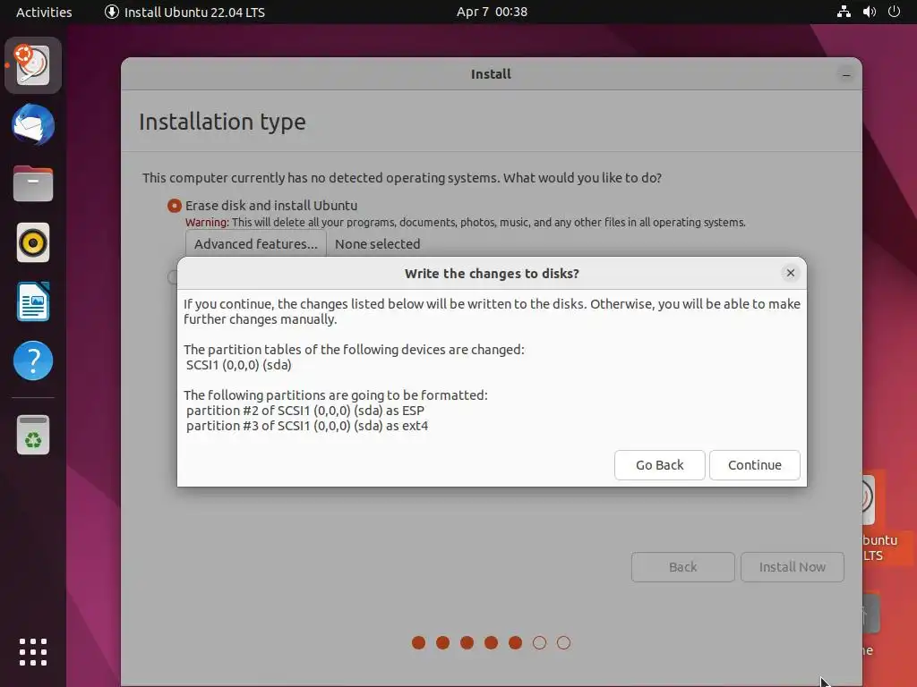Click the last empty installer progress dot
Viewport: 917px width, 687px height.
tap(563, 642)
